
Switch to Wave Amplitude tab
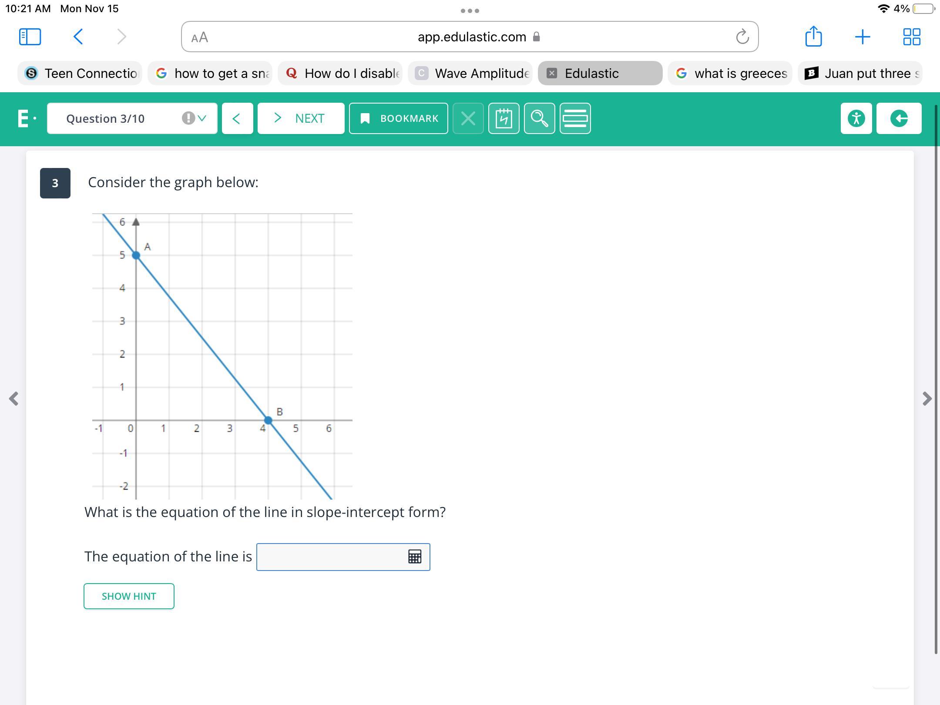(x=470, y=73)
